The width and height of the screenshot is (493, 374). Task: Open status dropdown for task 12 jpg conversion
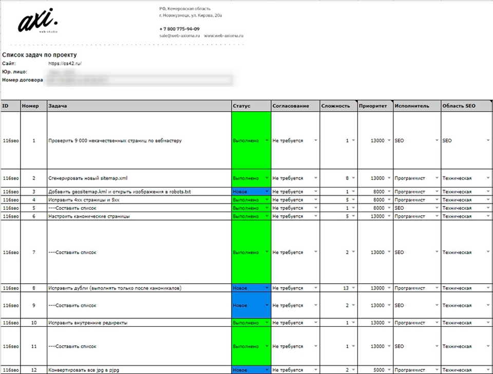coord(267,370)
